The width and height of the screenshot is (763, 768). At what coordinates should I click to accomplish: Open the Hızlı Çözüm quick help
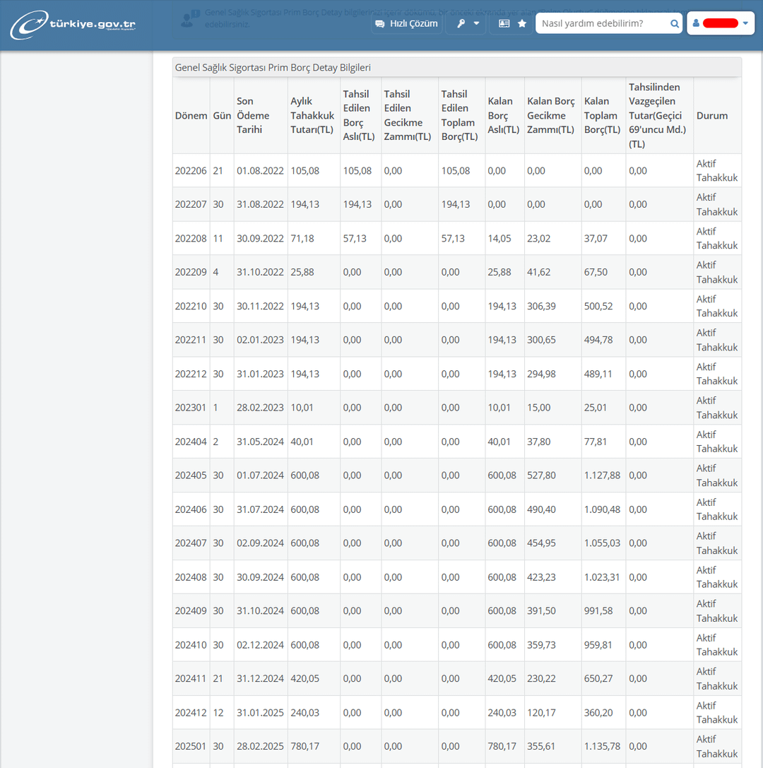407,23
